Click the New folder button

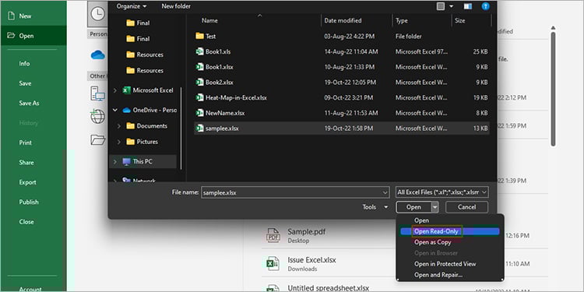[x=176, y=6]
